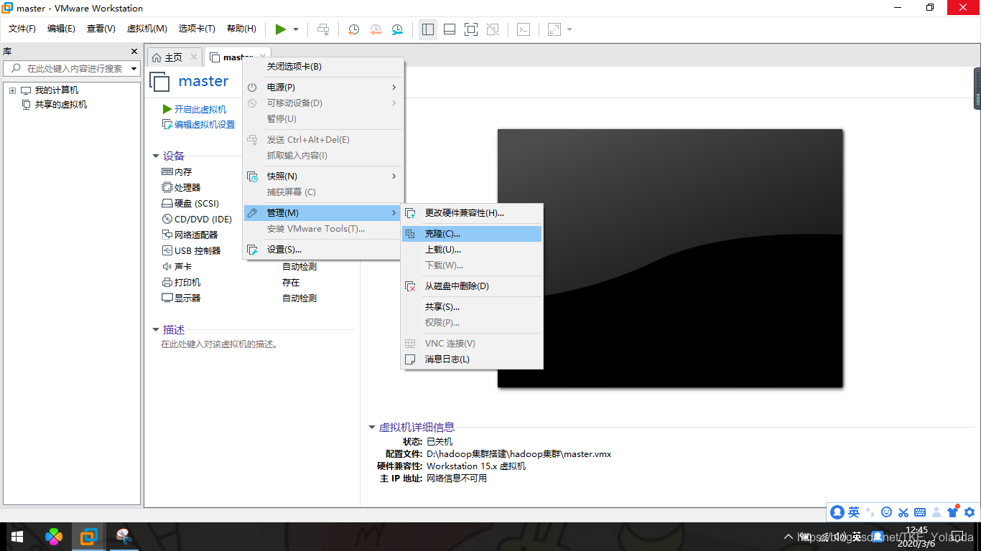Open the stretch display dropdown arrow
Screen dimensions: 981x551
[x=569, y=29]
